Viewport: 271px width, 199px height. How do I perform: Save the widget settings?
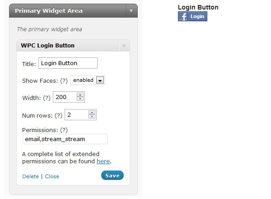112,175
